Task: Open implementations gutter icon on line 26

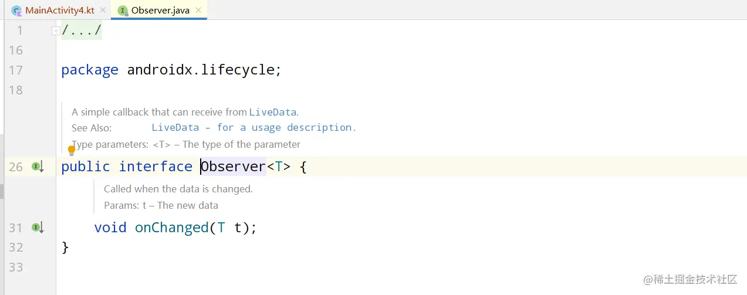Action: coord(38,167)
